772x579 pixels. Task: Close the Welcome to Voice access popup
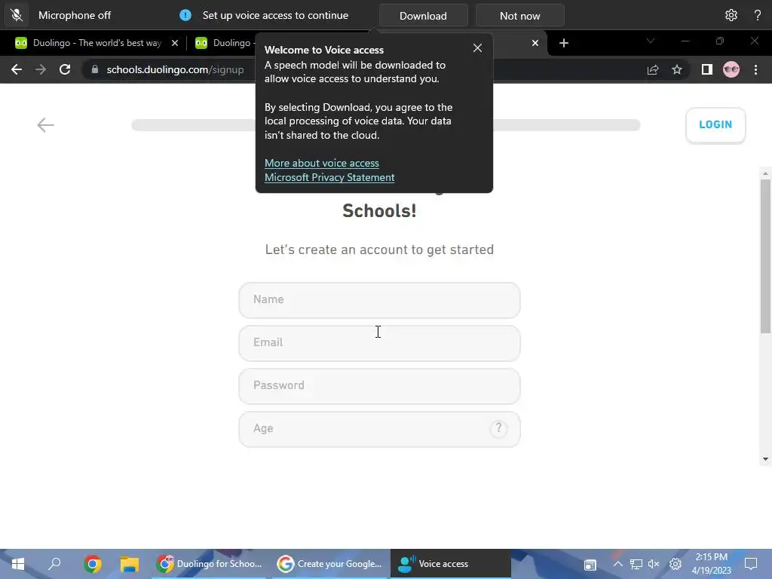click(x=477, y=47)
